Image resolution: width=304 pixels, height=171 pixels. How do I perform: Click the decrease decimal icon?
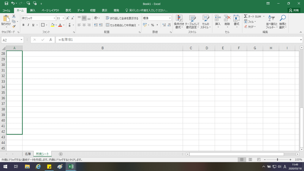(x=169, y=25)
